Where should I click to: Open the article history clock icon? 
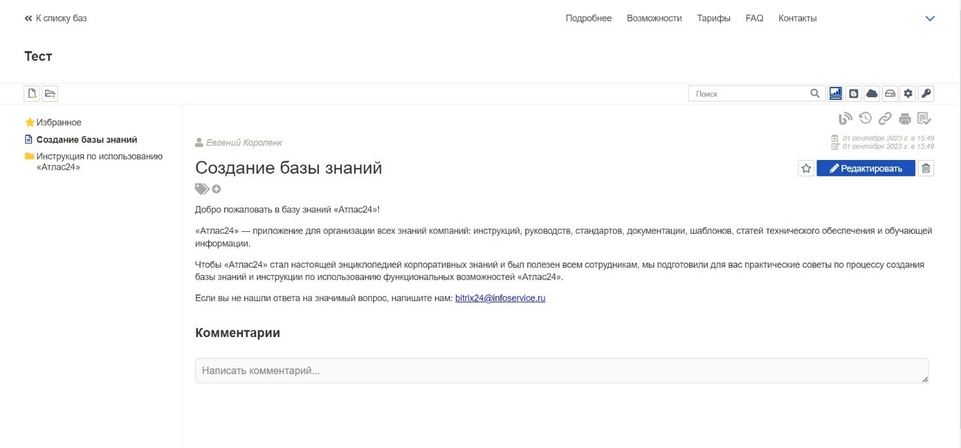[866, 118]
